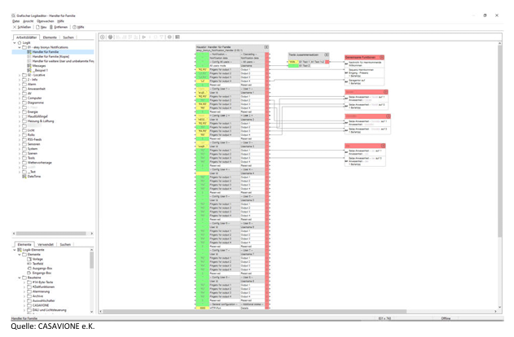Click the grayed filter icon in canvas toolbar
514x337 pixels.
coord(161,37)
